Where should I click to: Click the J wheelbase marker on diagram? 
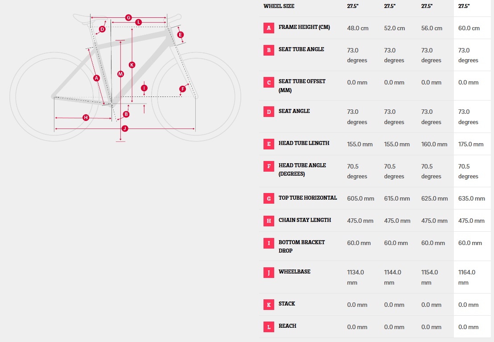coord(125,128)
